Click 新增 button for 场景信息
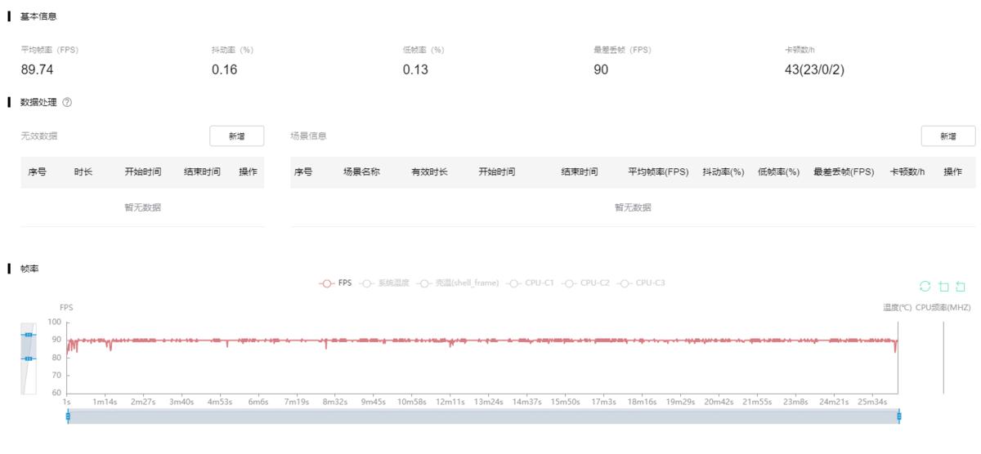This screenshot has height=454, width=981. [948, 136]
